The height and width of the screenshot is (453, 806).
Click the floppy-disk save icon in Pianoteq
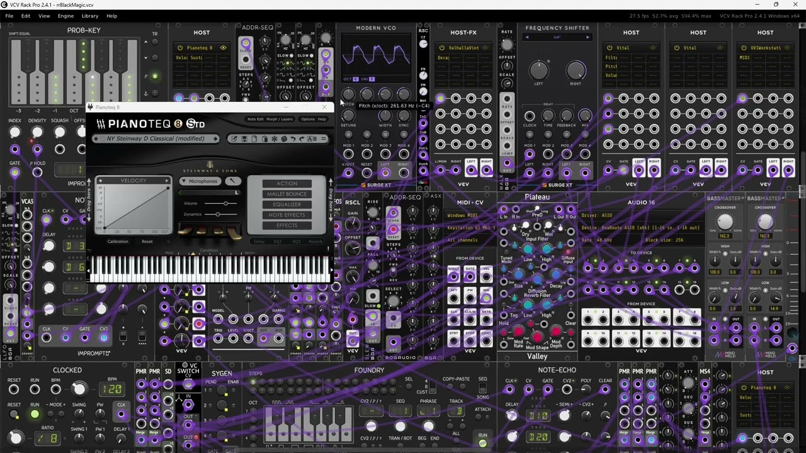tap(244, 139)
